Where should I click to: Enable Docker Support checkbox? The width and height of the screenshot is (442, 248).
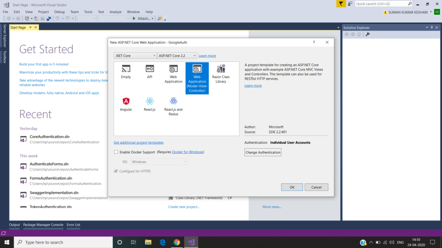[x=116, y=152]
